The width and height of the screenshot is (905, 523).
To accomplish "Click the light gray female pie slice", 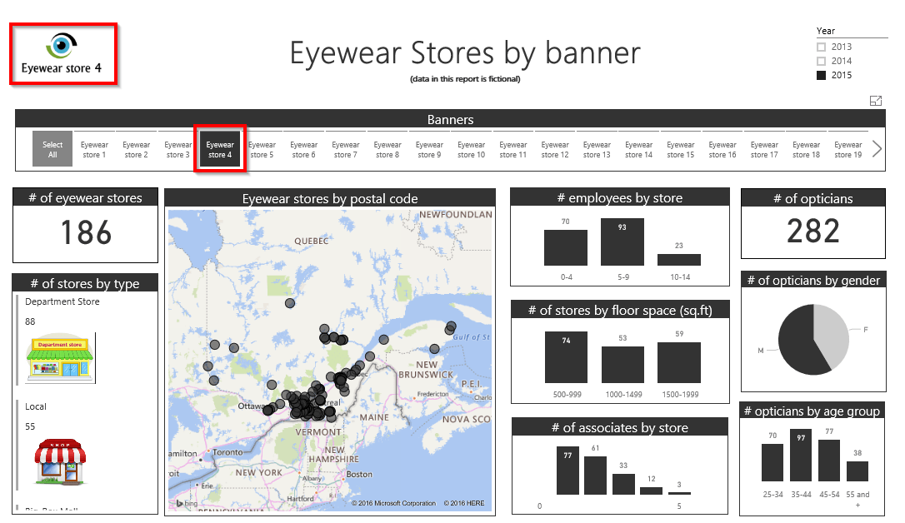I will [x=833, y=333].
